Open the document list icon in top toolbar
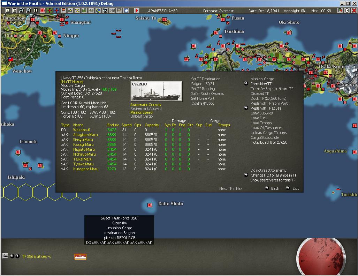 point(14,10)
